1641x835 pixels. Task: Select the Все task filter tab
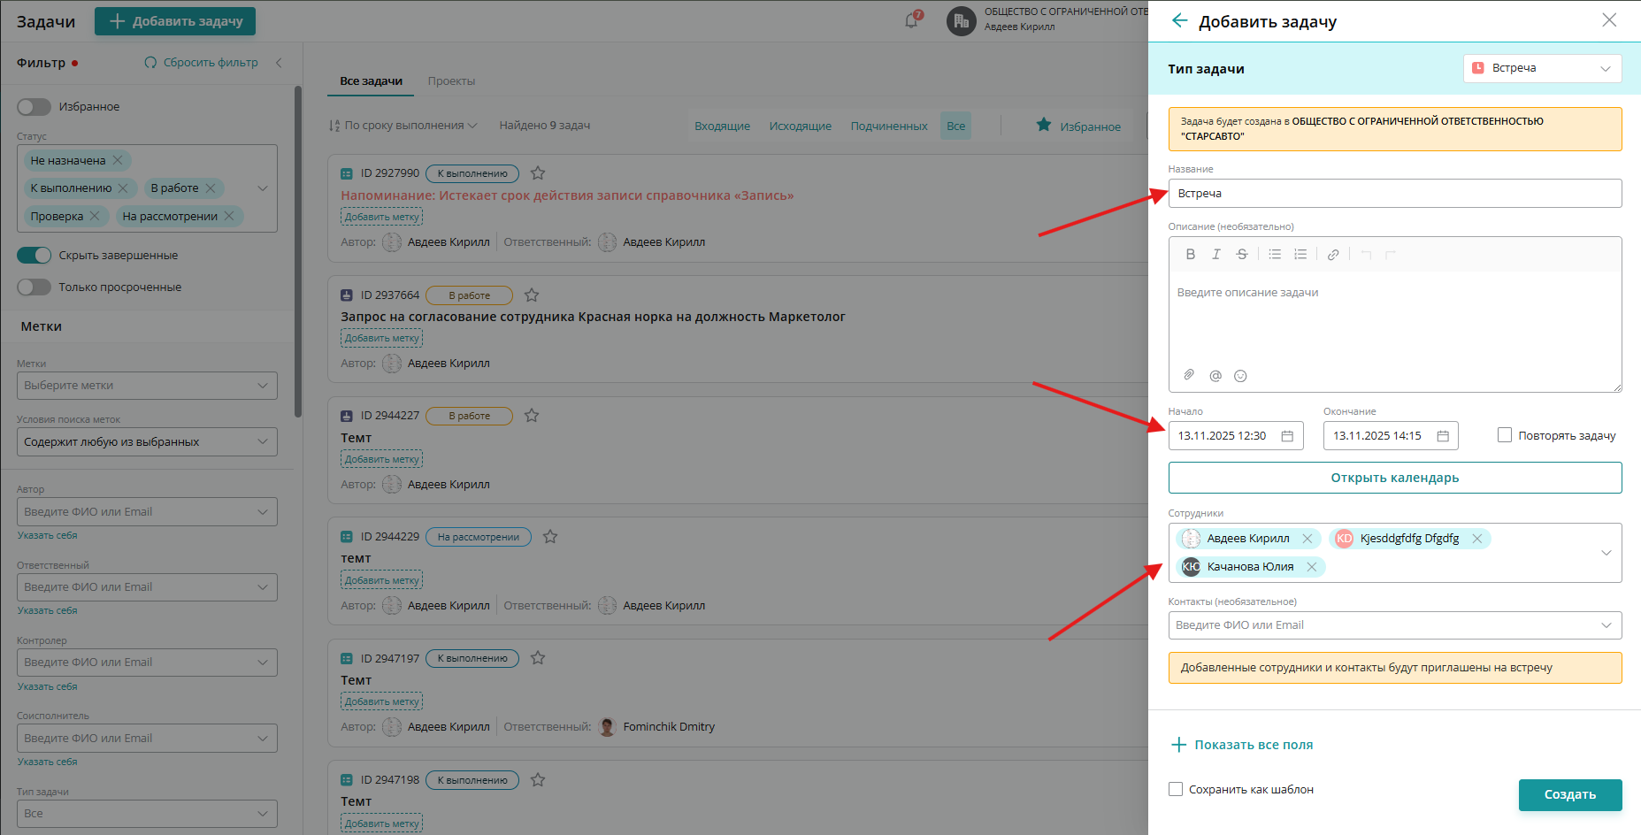pos(955,126)
